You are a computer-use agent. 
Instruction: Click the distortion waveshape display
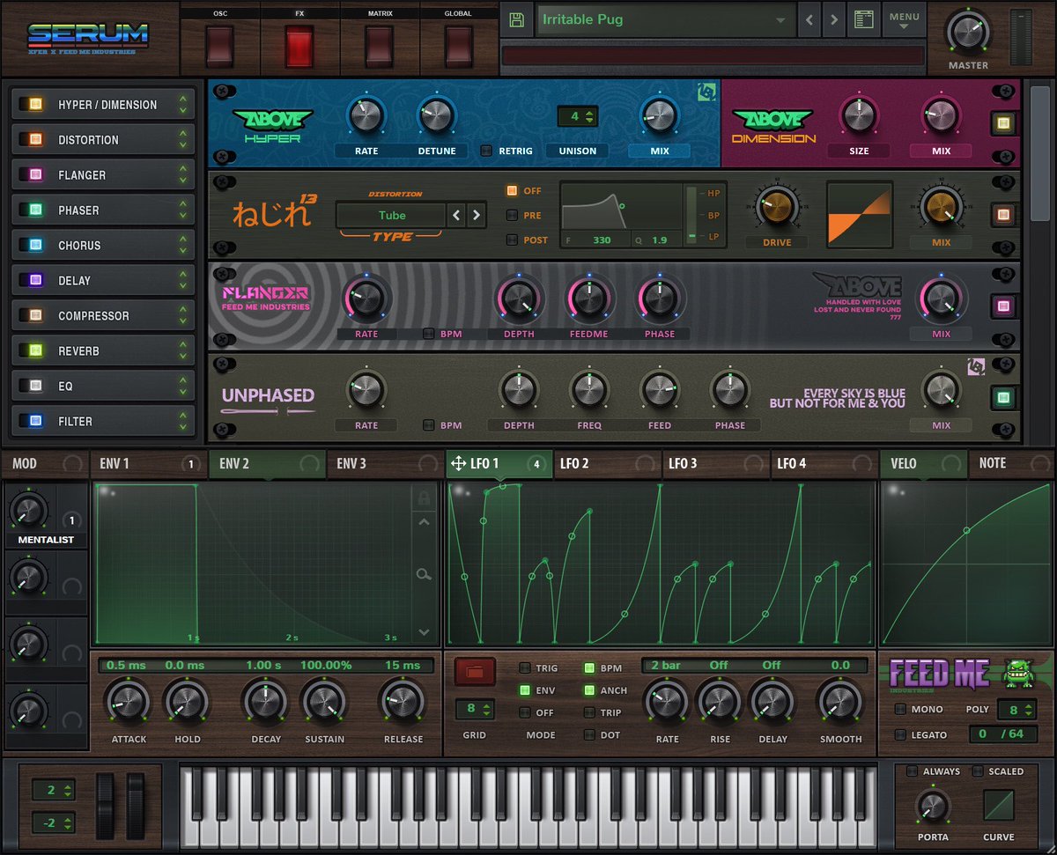click(x=860, y=214)
